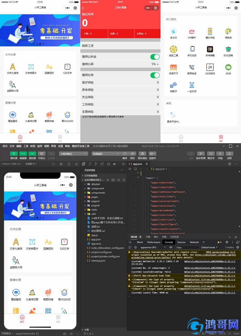Viewport: 241px width, 336px height.
Task: Open the 微信开发者工具 menu
Action: pos(81,146)
